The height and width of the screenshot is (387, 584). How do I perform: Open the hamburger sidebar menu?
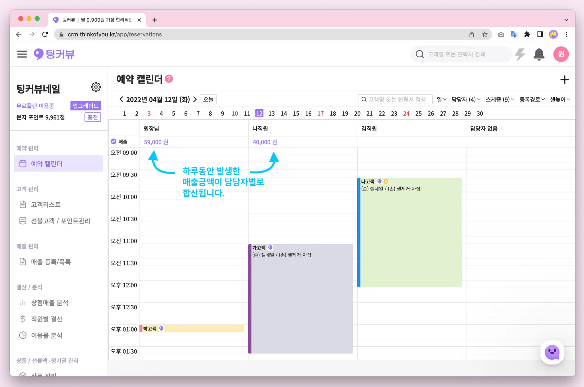tap(22, 54)
